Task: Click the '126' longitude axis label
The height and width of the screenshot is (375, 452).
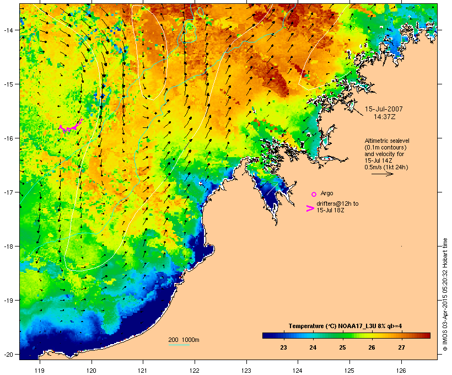Action: point(401,371)
